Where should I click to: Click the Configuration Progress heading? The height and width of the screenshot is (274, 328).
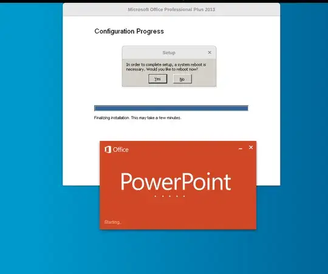point(129,31)
